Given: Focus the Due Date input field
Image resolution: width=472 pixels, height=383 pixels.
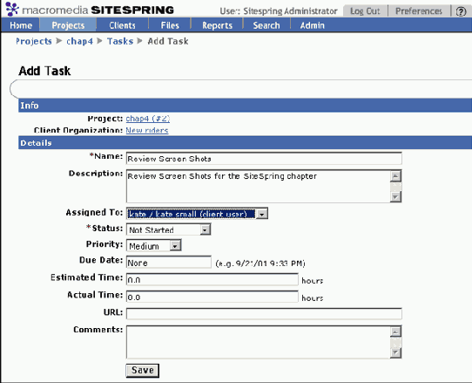Looking at the screenshot, I should tap(169, 263).
